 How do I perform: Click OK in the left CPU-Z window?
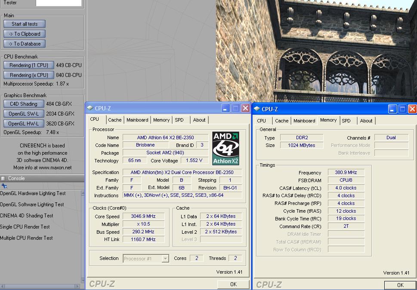pyautogui.click(x=233, y=284)
